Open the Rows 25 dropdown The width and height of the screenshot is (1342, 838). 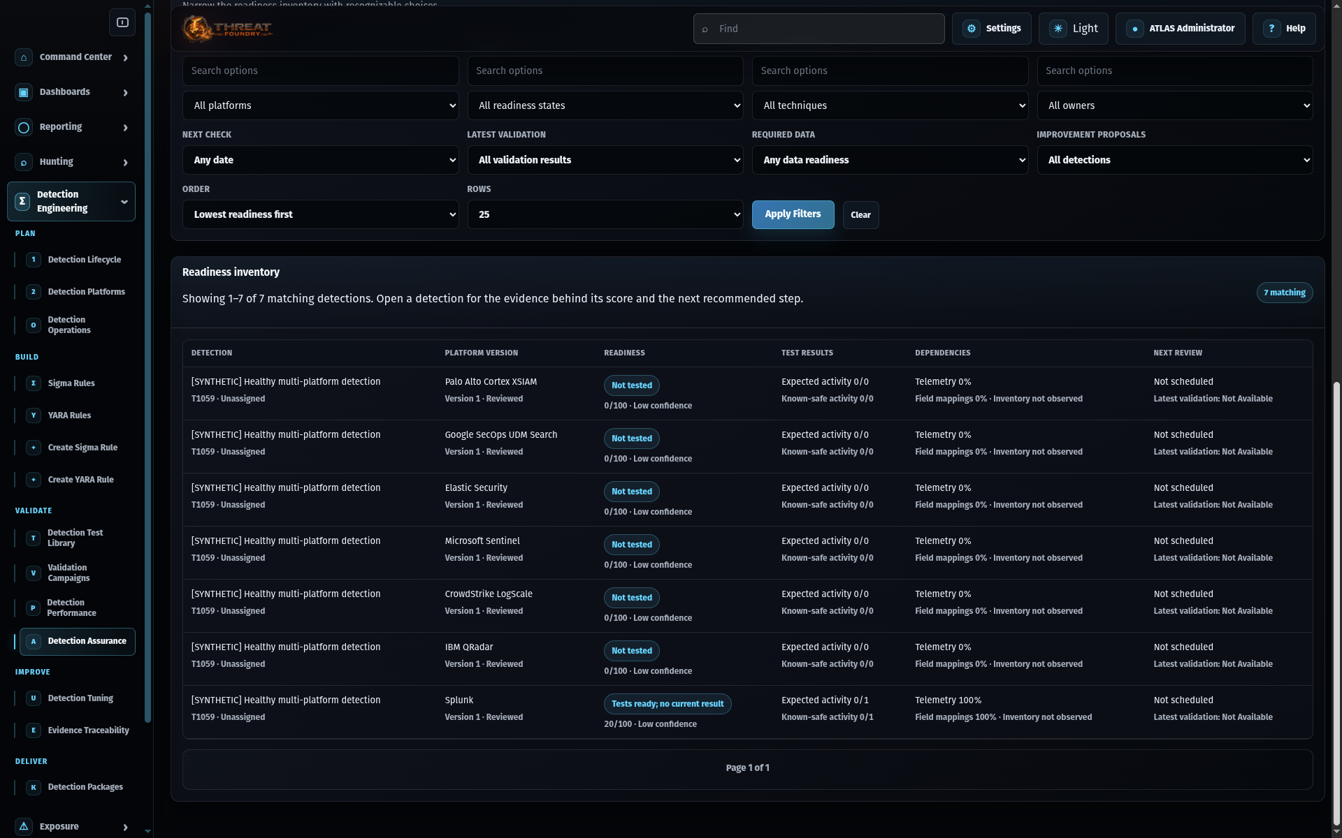tap(605, 214)
